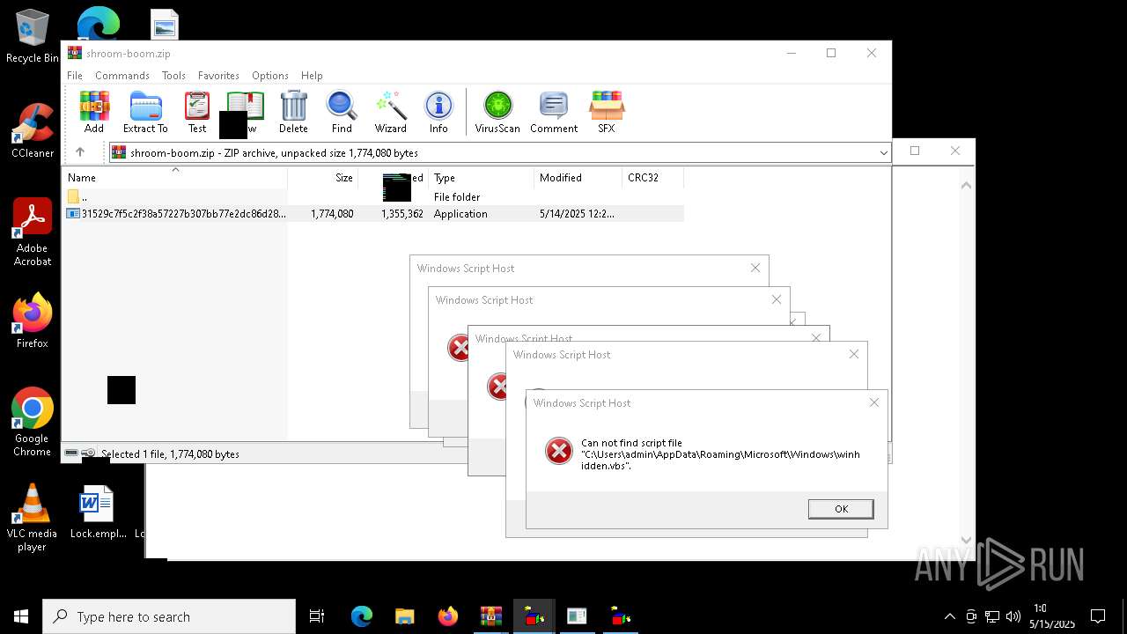Show hidden system tray icons
This screenshot has height=634, width=1127.
click(949, 616)
